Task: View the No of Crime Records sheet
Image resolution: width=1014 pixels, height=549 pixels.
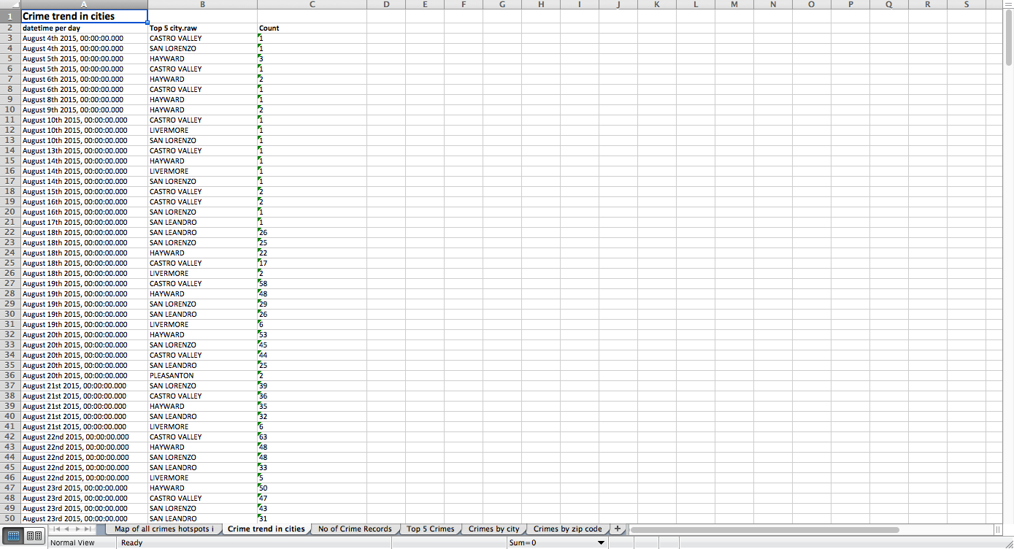Action: click(x=355, y=528)
